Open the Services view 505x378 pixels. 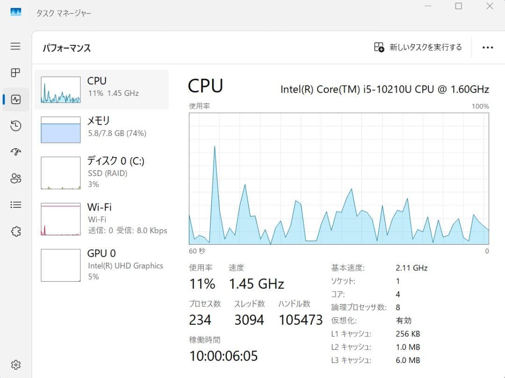tap(15, 231)
